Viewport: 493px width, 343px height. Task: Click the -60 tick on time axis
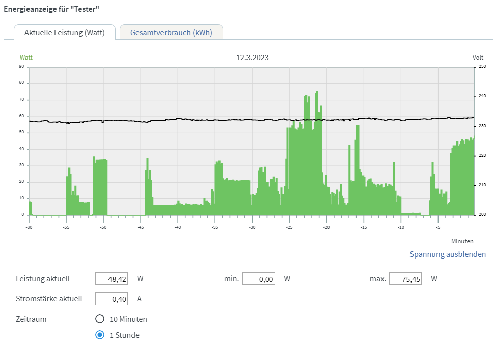29,227
